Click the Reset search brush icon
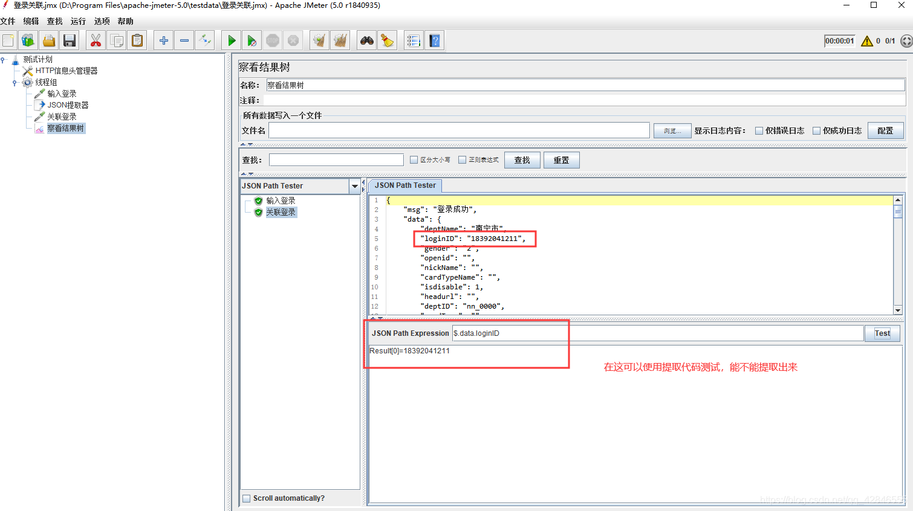Screen dimensions: 913x511 click(388, 40)
